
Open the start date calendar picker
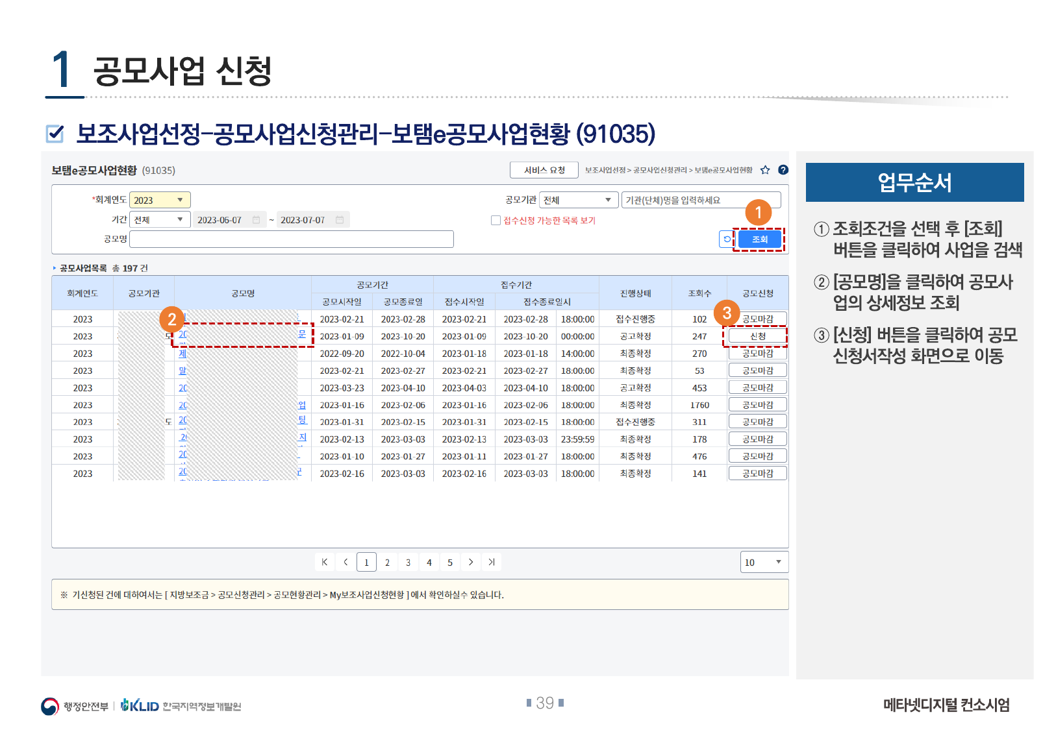(x=257, y=220)
